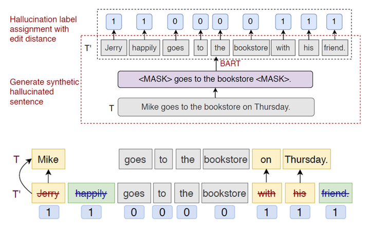
Task: Click the yellow 'on' box
Action: 266,159
